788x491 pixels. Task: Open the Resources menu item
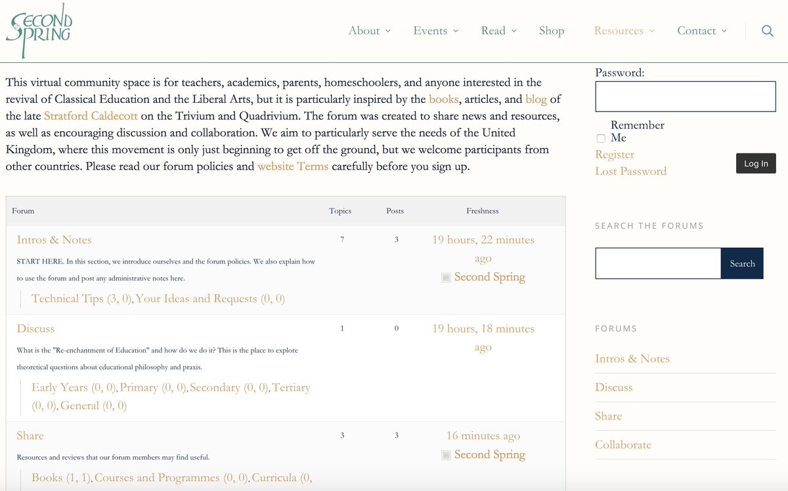[619, 31]
